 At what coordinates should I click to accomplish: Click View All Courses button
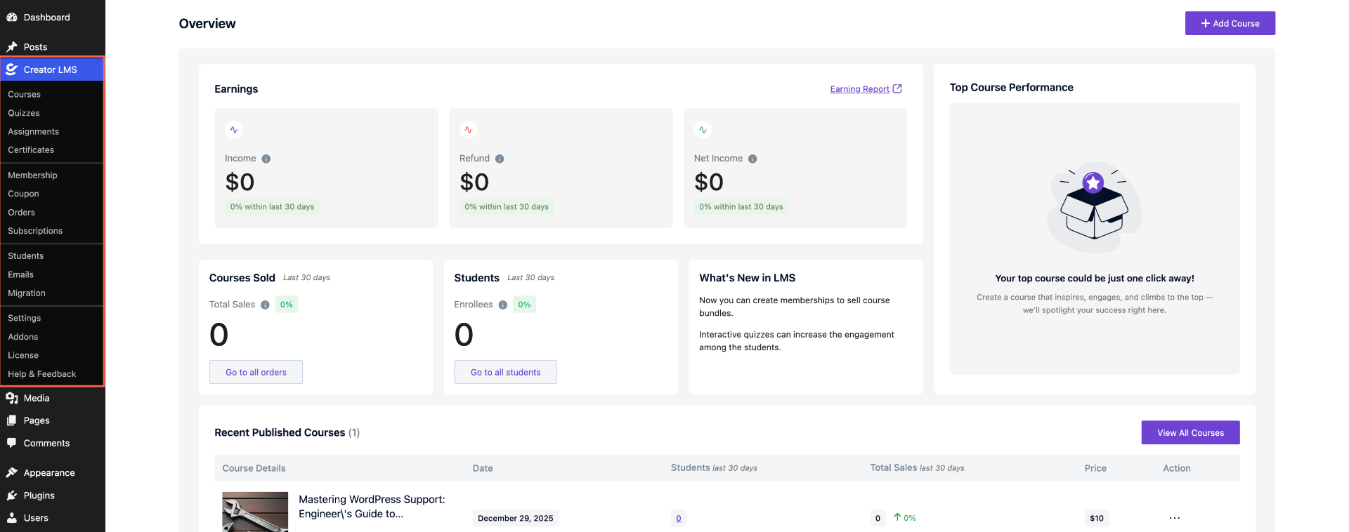point(1190,432)
